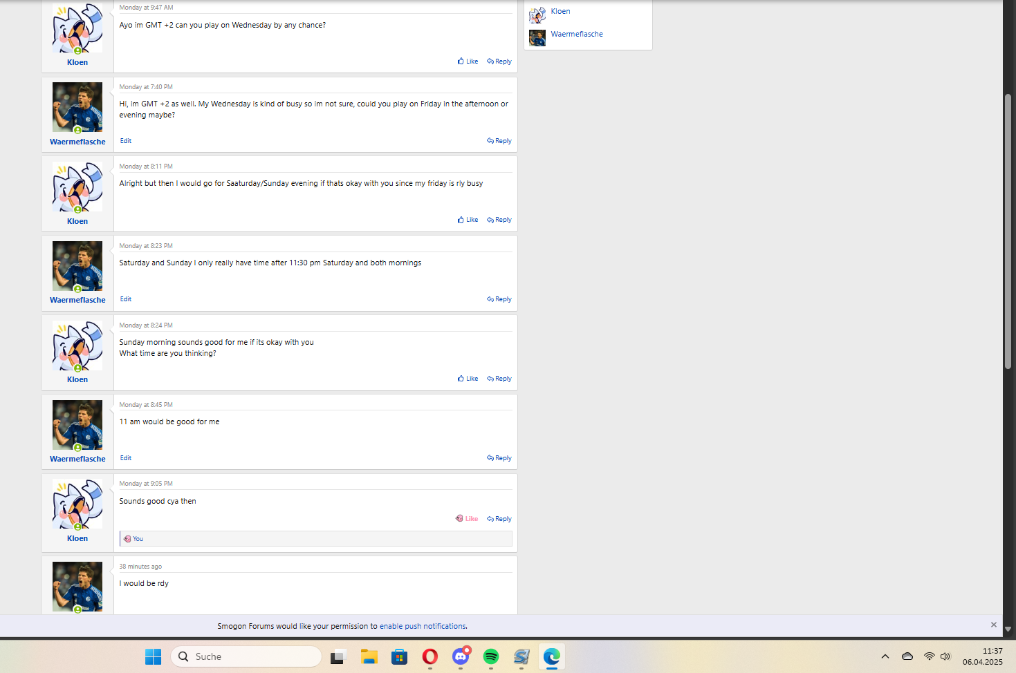This screenshot has width=1016, height=673.
Task: Open Waermeflasche's avatar on the 8:45 PM post
Action: (x=77, y=425)
